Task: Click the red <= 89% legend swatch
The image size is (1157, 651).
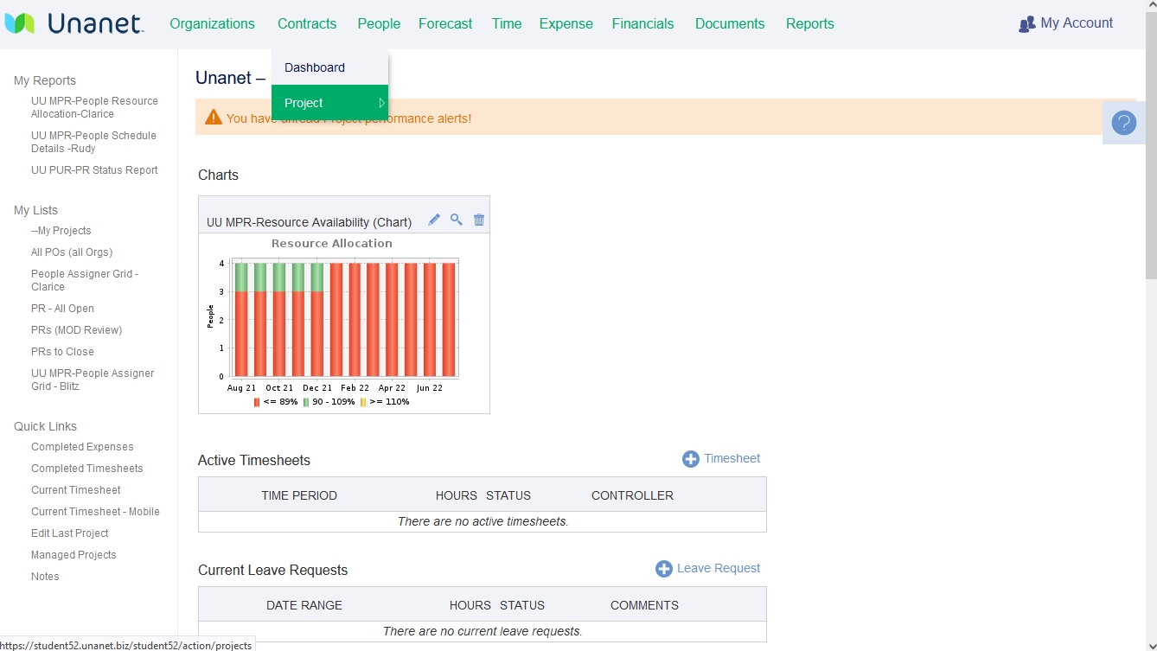Action: [256, 402]
